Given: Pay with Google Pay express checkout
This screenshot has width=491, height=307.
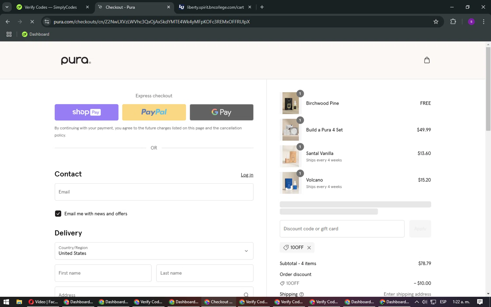Looking at the screenshot, I should click(x=222, y=112).
